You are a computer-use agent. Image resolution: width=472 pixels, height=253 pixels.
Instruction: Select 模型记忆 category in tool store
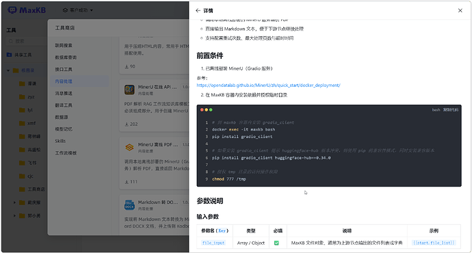click(x=64, y=129)
